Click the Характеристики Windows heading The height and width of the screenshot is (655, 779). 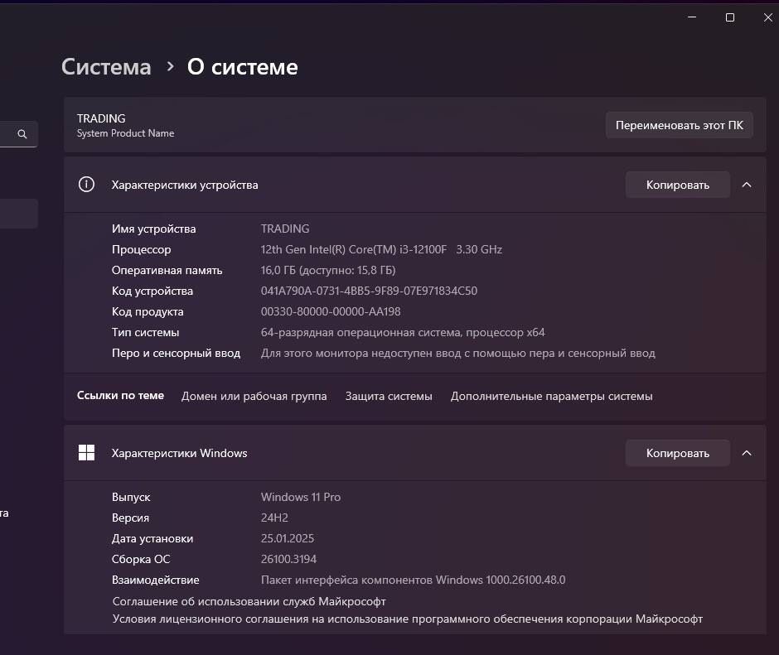coord(179,453)
